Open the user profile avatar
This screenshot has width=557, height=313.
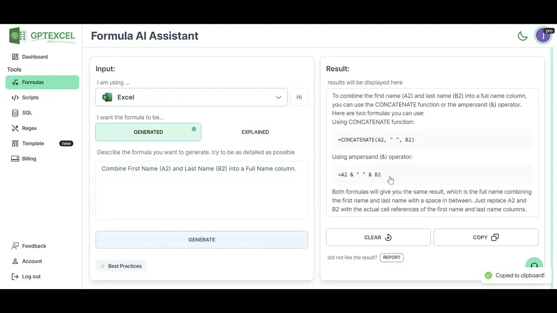pos(544,36)
